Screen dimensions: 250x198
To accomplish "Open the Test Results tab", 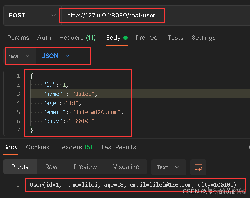I will [119, 147].
